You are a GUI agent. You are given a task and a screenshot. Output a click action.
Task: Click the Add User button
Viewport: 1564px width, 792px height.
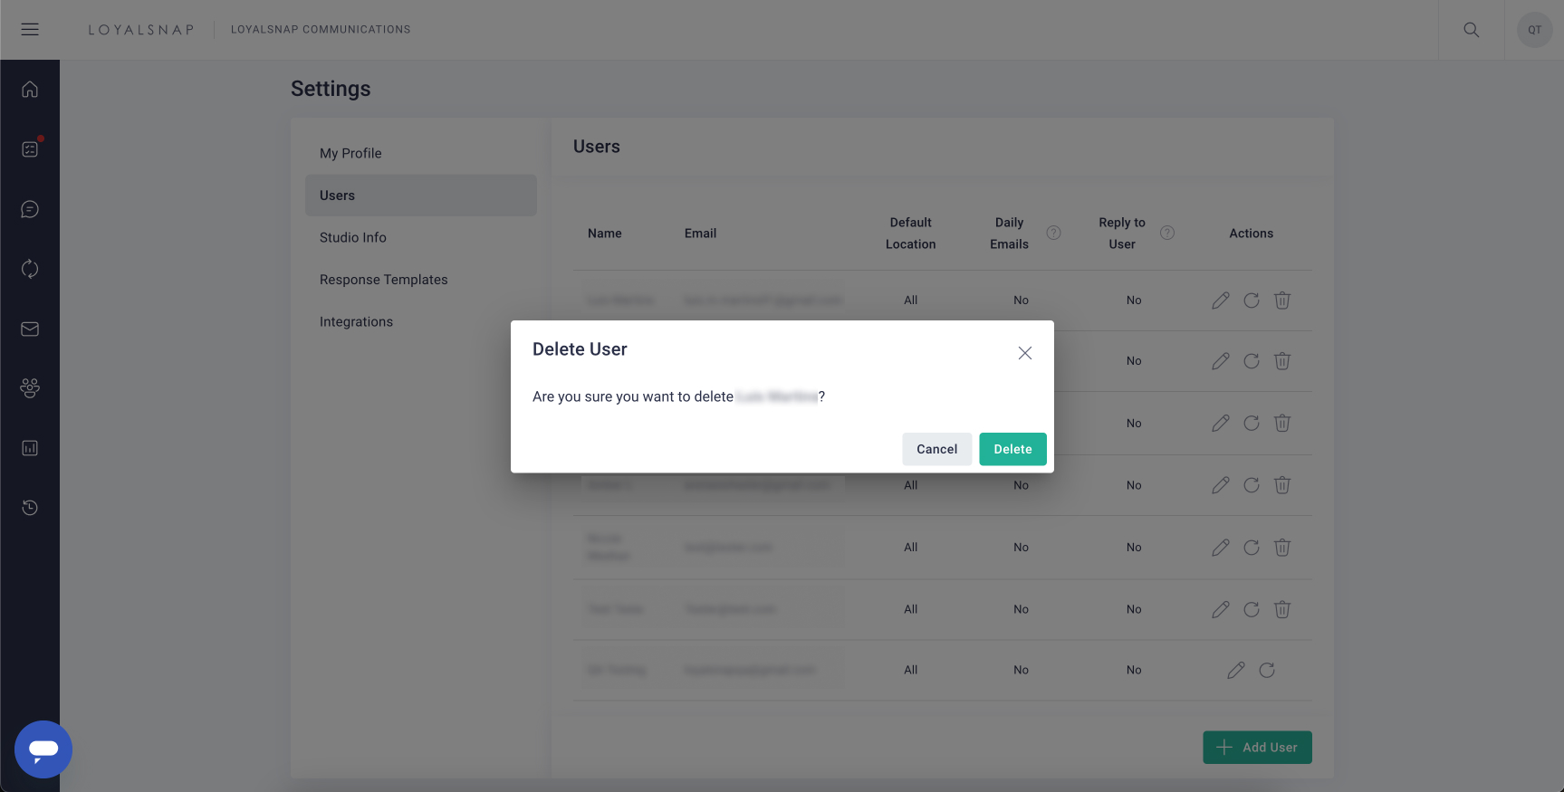1257,748
